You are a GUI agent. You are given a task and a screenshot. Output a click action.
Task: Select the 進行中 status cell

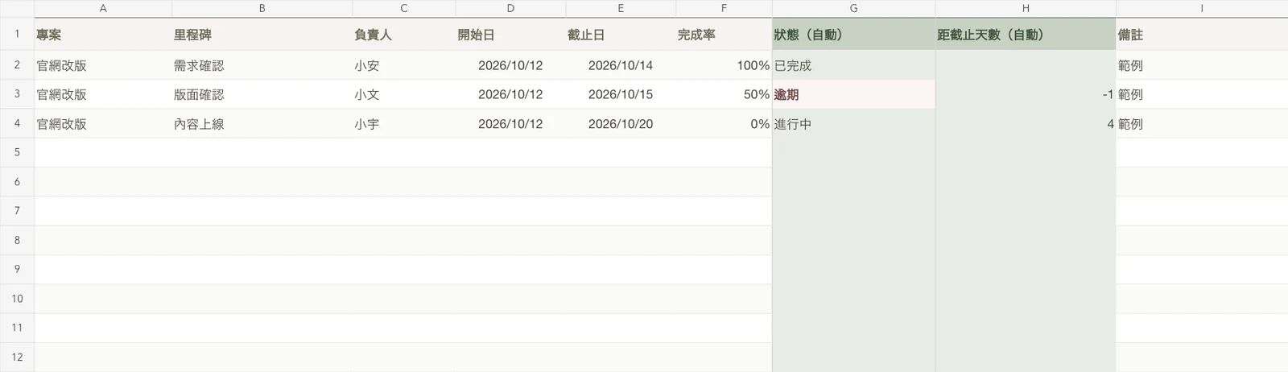pos(853,124)
